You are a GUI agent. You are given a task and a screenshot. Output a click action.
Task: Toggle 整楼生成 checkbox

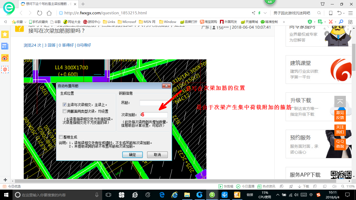point(61,137)
